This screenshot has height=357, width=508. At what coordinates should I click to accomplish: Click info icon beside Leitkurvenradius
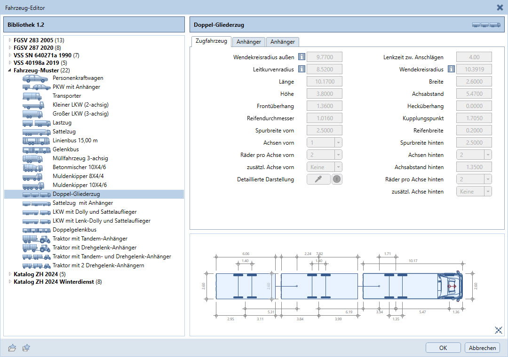pyautogui.click(x=302, y=70)
